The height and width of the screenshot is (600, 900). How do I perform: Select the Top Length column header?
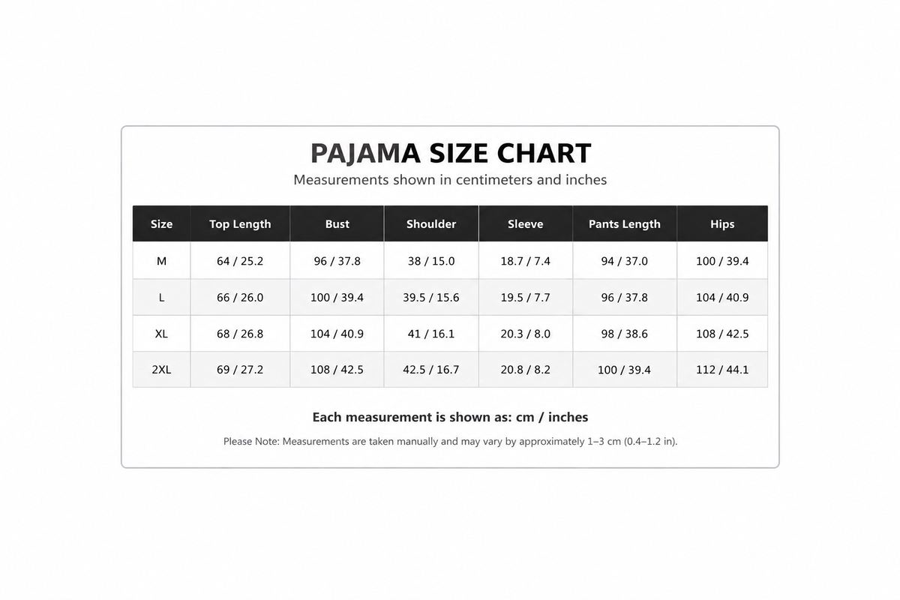coord(240,223)
